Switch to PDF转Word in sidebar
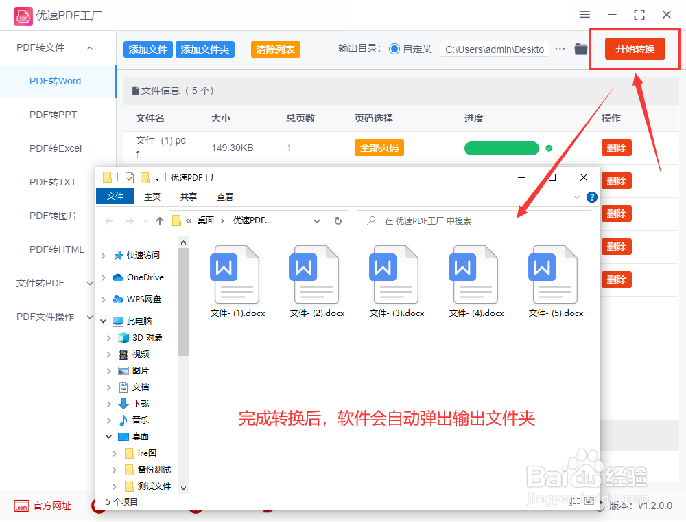The width and height of the screenshot is (686, 522). 55,82
